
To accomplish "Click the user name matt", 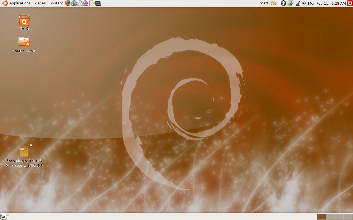I will click(264, 3).
